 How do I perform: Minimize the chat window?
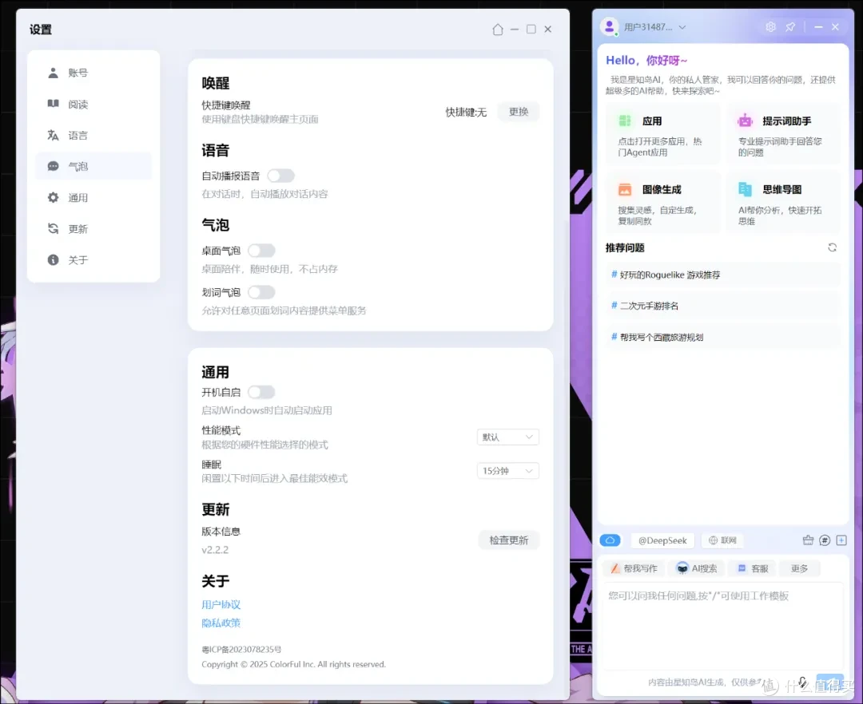[x=818, y=27]
